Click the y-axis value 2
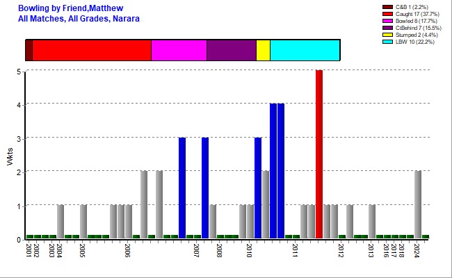The image size is (452, 278). tap(19, 172)
